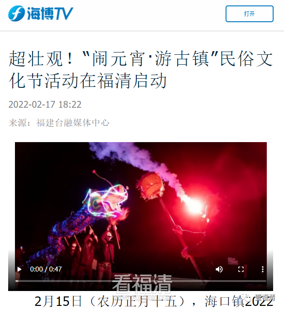Click the red lantern ball in the video
Screen dimensions: 284x310
click(x=151, y=186)
